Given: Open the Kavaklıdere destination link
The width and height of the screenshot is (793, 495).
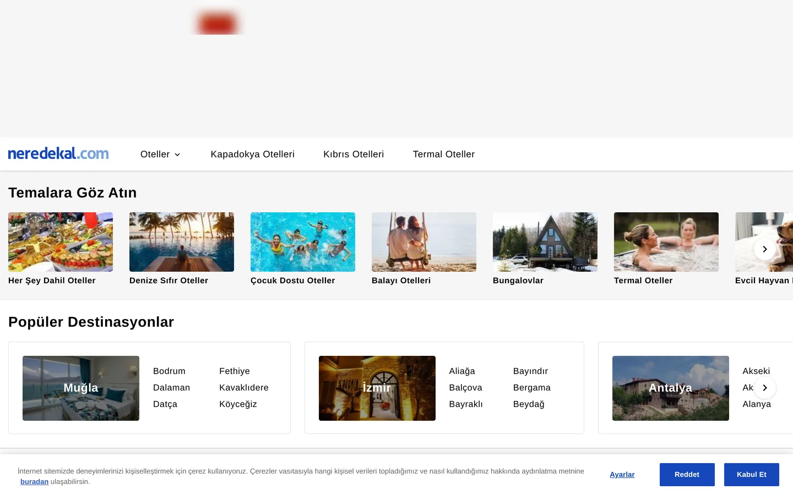Looking at the screenshot, I should pyautogui.click(x=244, y=388).
